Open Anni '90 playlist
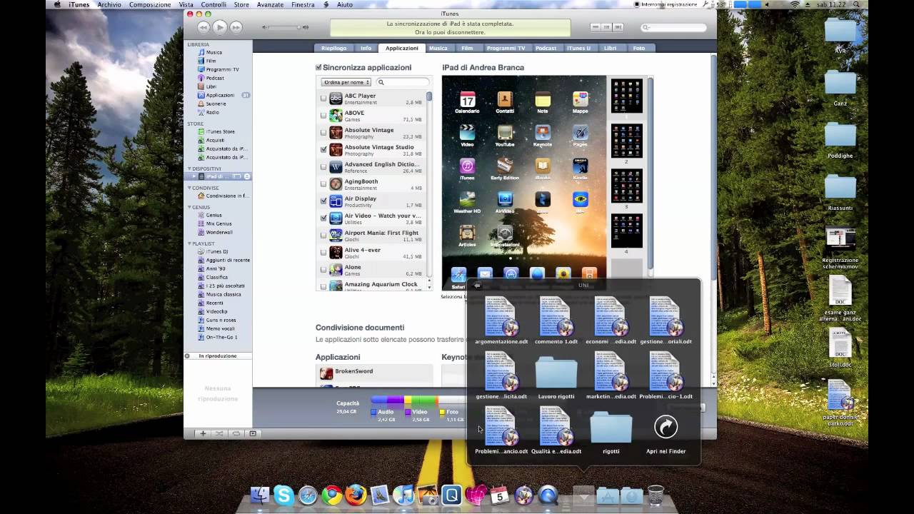This screenshot has width=914, height=514. [216, 268]
